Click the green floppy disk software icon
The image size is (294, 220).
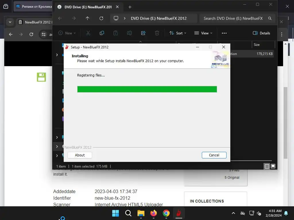(x=41, y=77)
